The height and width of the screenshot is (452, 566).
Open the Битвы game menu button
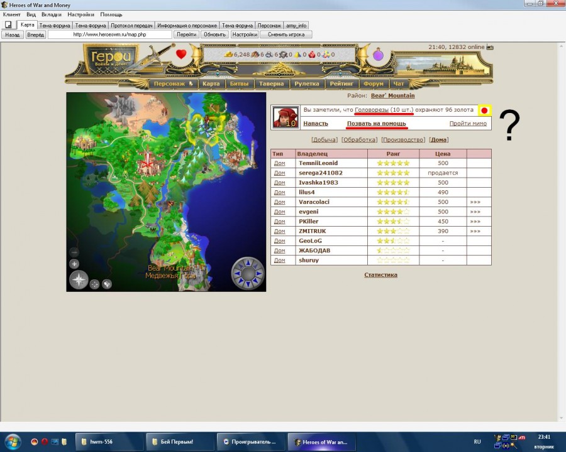coord(240,83)
